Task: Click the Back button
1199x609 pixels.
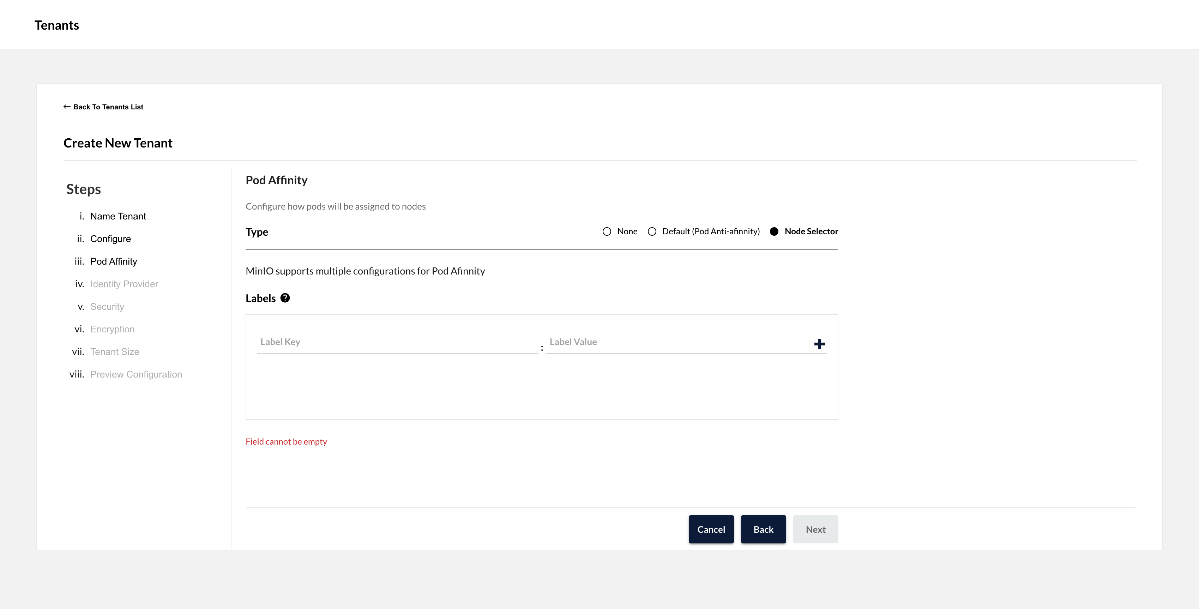Action: [763, 529]
